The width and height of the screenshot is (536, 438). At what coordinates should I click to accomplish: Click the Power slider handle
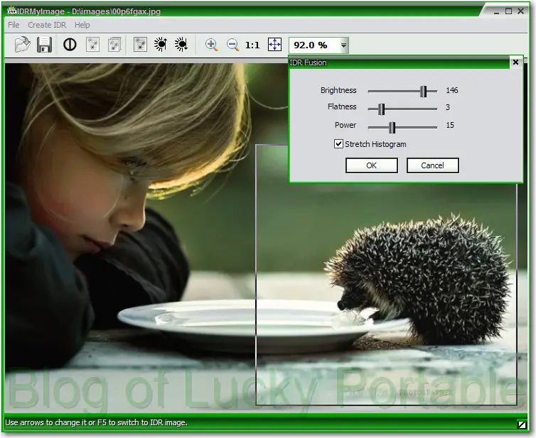(392, 127)
